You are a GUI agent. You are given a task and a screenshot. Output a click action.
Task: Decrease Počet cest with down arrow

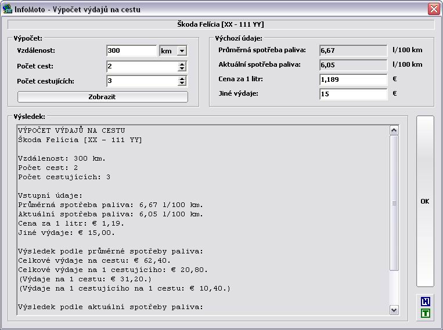pos(182,68)
